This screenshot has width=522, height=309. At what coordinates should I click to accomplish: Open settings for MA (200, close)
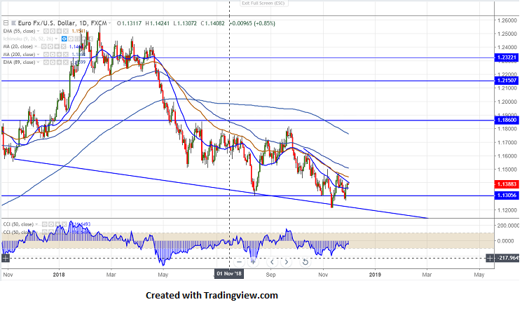point(53,54)
